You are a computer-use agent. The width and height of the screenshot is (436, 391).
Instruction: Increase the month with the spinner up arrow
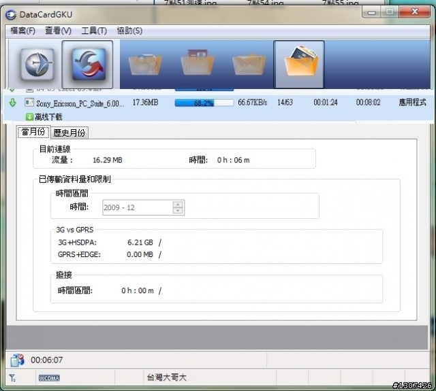[x=177, y=205]
